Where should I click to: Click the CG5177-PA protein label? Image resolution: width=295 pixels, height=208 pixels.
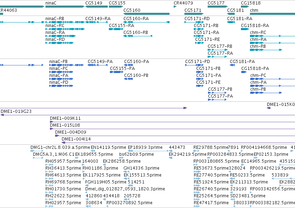220,96
